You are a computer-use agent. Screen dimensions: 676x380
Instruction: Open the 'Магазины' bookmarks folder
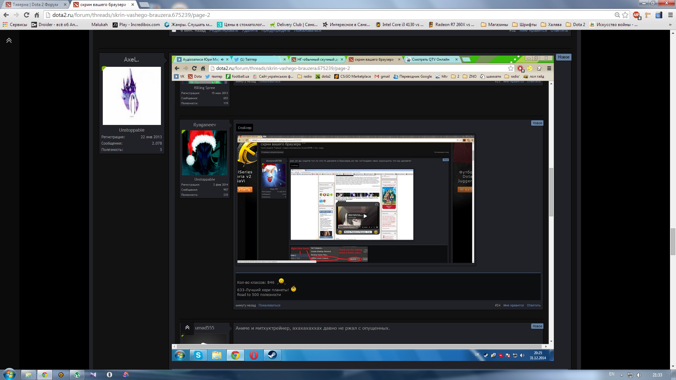point(494,25)
